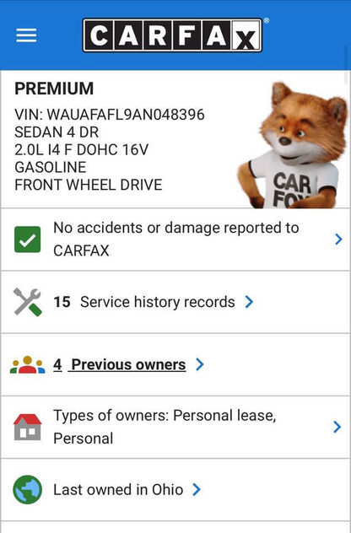Screen dimensions: 351x533
Task: Expand the no accidents reported chevron
Action: 338,240
